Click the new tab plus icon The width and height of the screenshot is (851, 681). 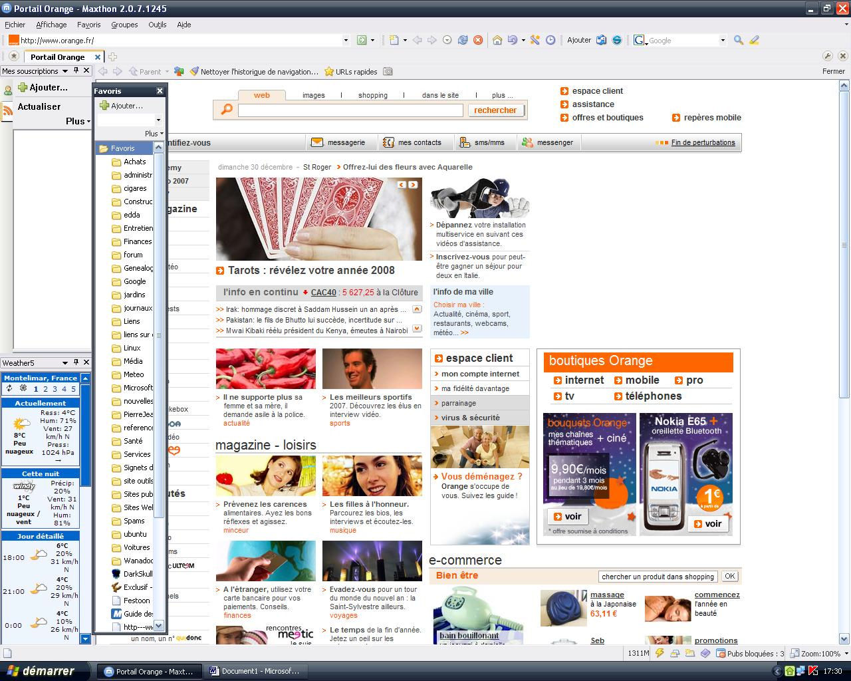coord(112,57)
